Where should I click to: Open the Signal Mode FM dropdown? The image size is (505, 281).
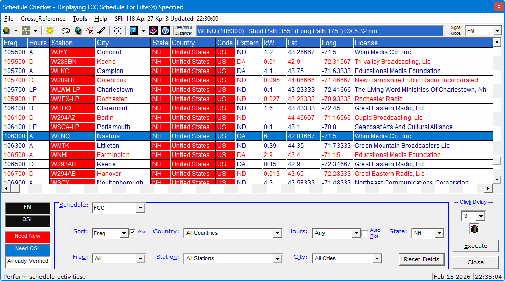coord(497,31)
